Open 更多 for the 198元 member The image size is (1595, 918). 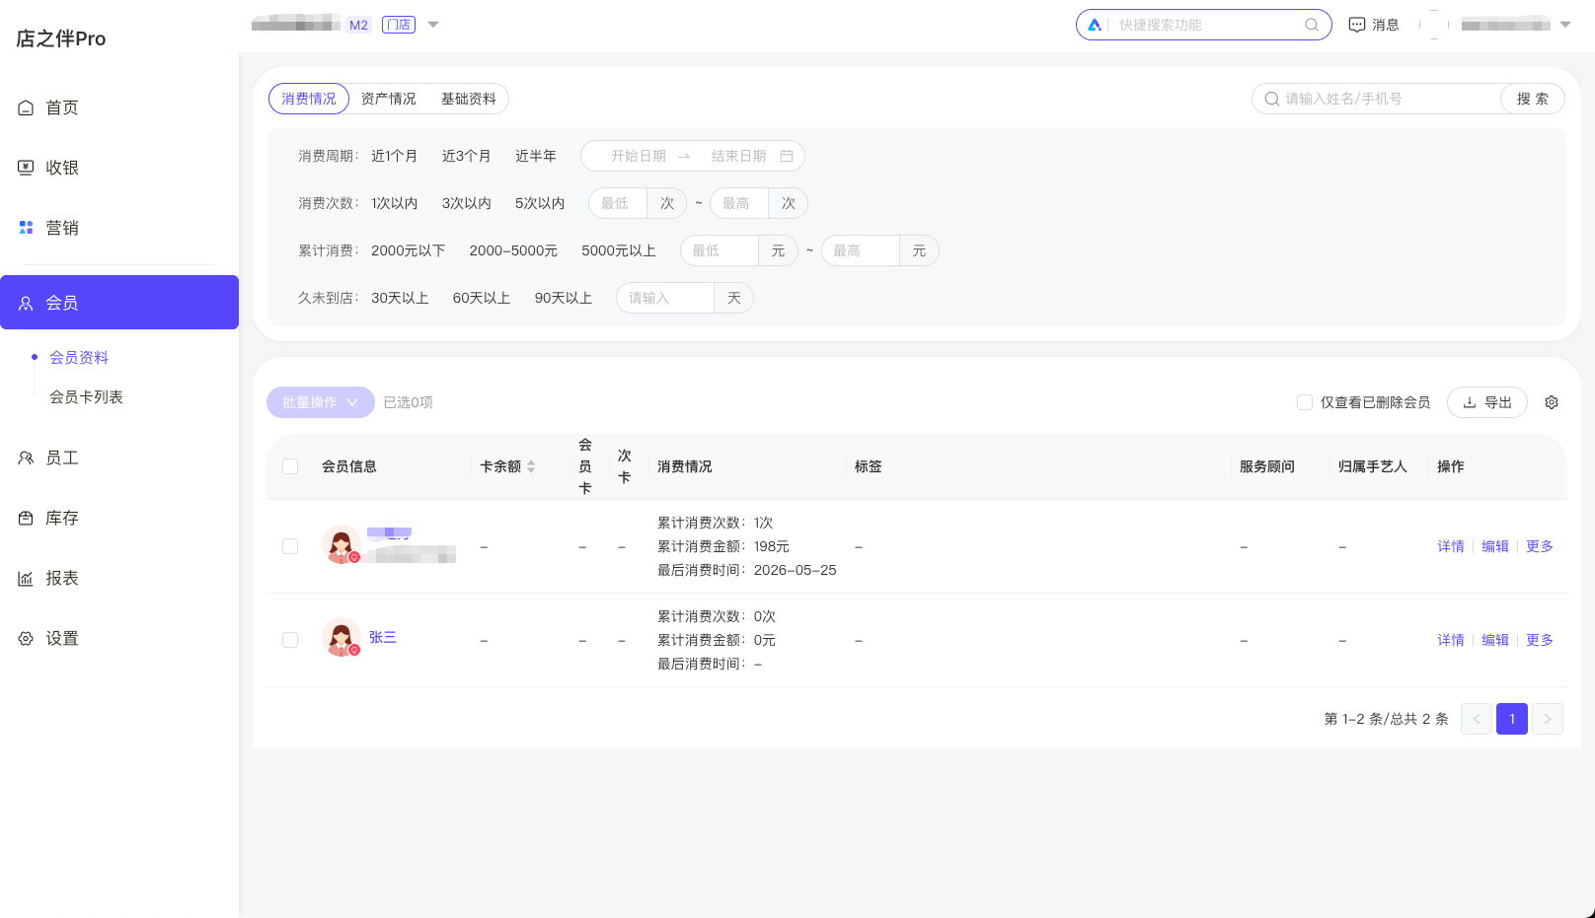[1540, 546]
